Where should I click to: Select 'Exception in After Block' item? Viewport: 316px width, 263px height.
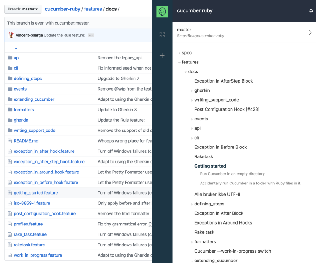(219, 213)
